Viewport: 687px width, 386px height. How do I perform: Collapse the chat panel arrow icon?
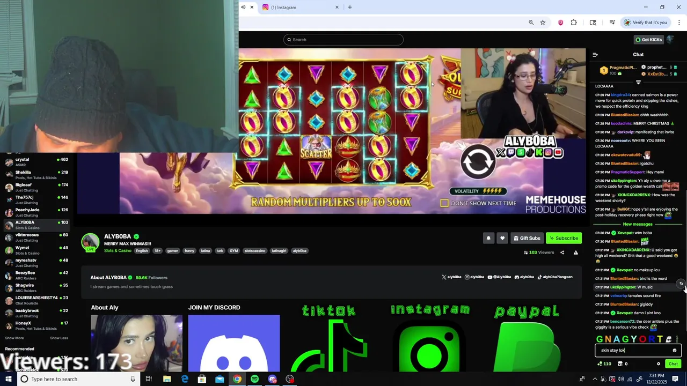tap(595, 55)
